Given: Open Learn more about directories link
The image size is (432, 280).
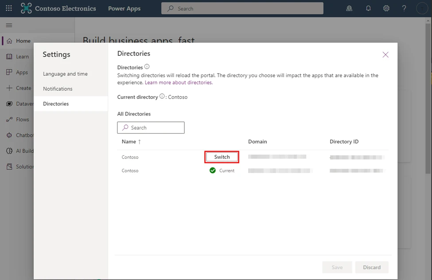Looking at the screenshot, I should click(179, 82).
